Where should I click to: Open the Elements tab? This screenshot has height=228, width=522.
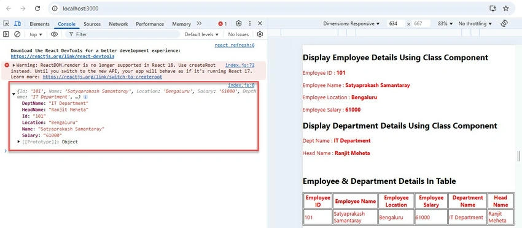[40, 24]
